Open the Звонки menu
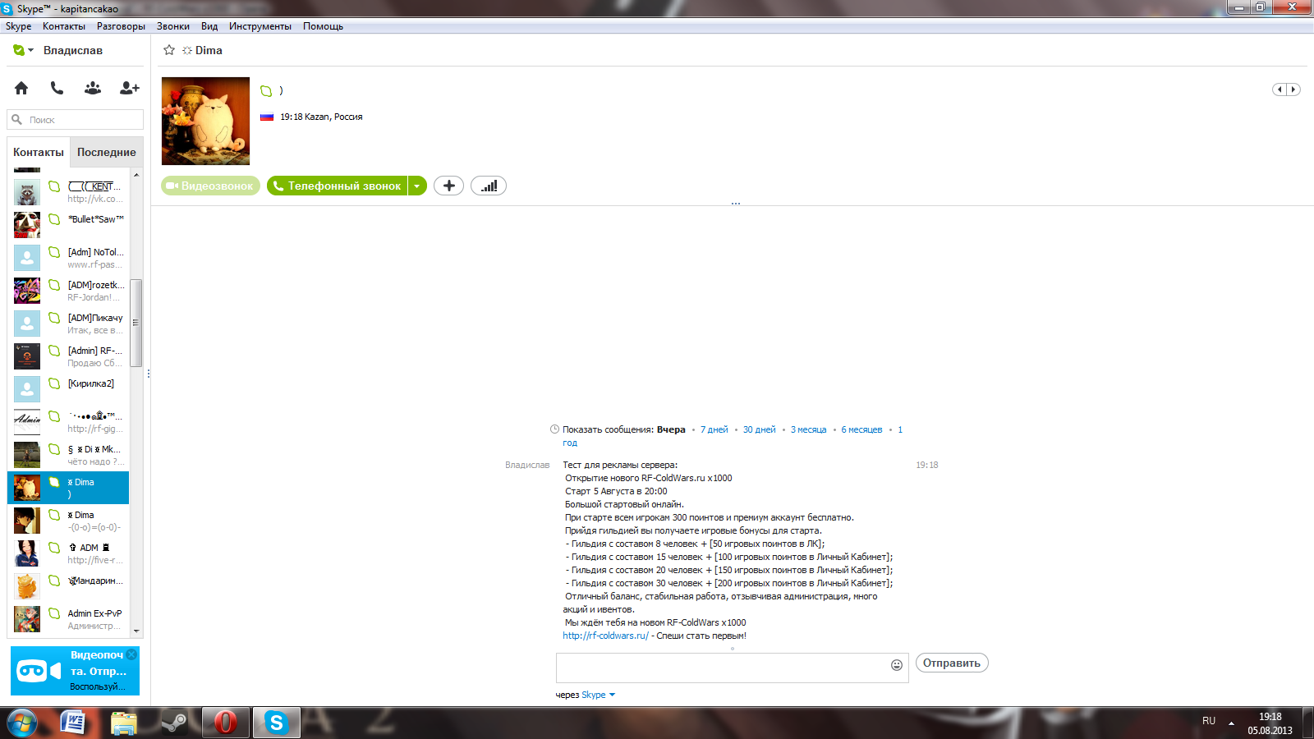Screen dimensions: 1314x739 173,26
